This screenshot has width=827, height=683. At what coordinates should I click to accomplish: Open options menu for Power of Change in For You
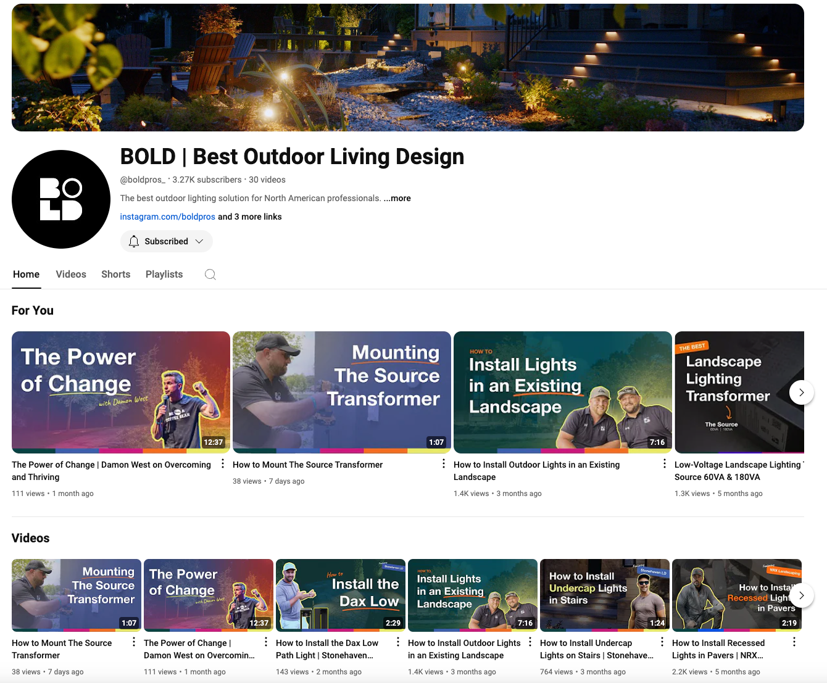tap(223, 463)
